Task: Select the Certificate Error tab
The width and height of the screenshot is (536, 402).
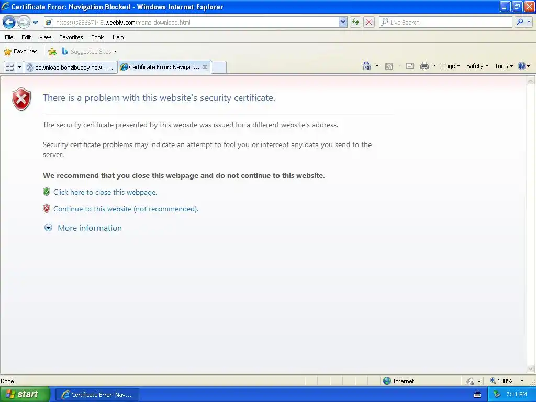Action: 164,67
